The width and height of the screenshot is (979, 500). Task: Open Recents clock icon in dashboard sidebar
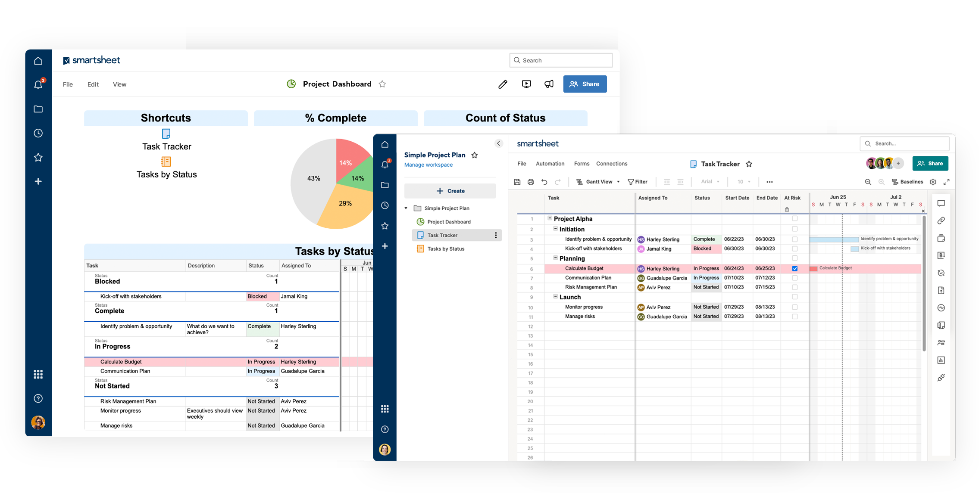[x=38, y=133]
